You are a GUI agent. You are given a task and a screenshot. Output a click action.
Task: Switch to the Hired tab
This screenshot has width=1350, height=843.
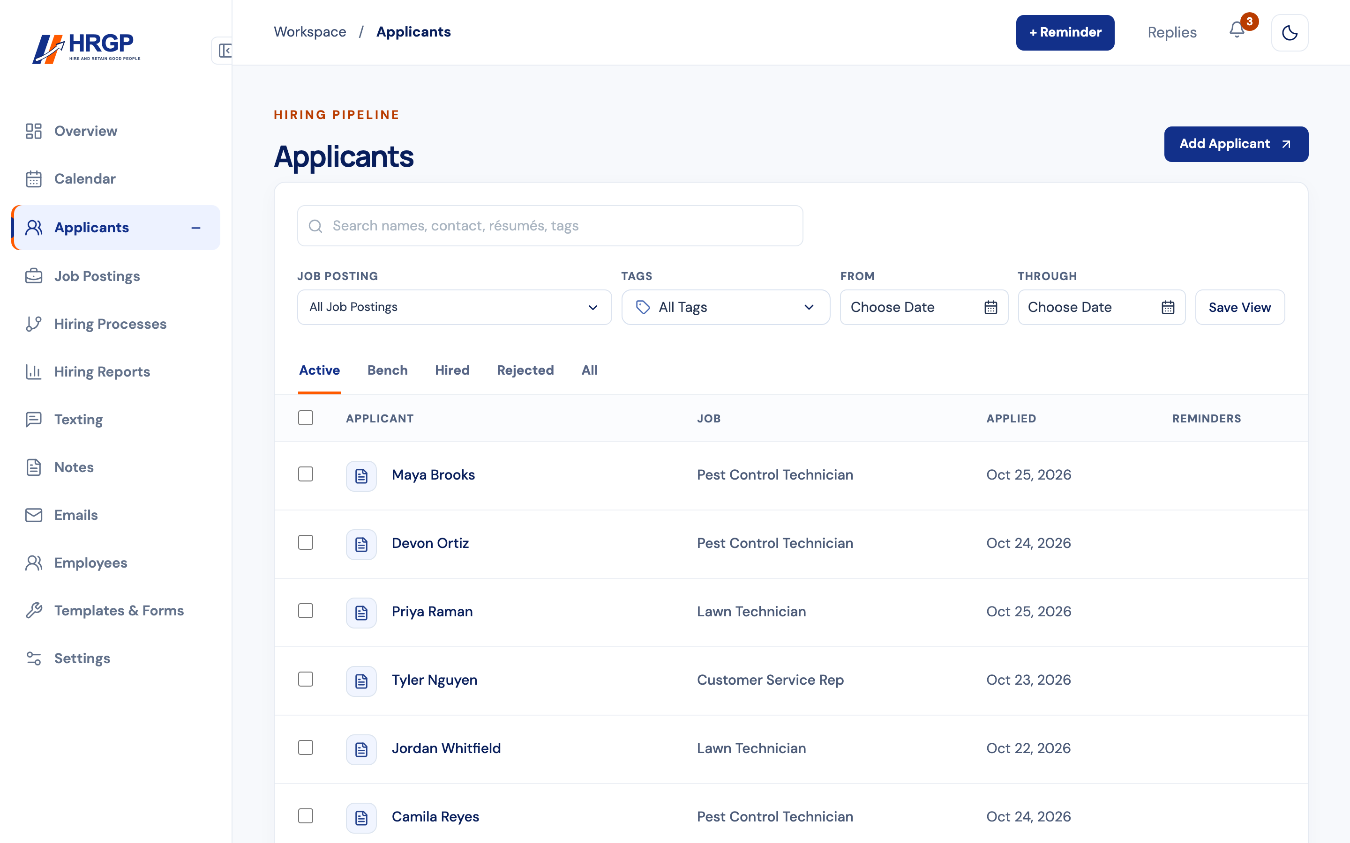coord(452,370)
